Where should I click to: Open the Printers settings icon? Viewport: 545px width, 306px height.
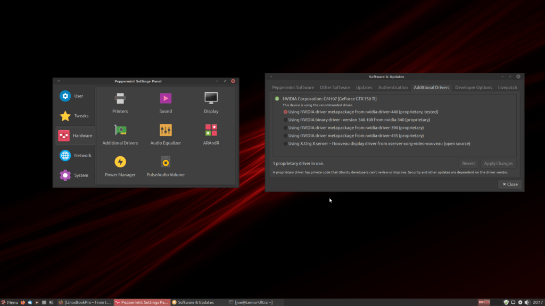point(120,103)
